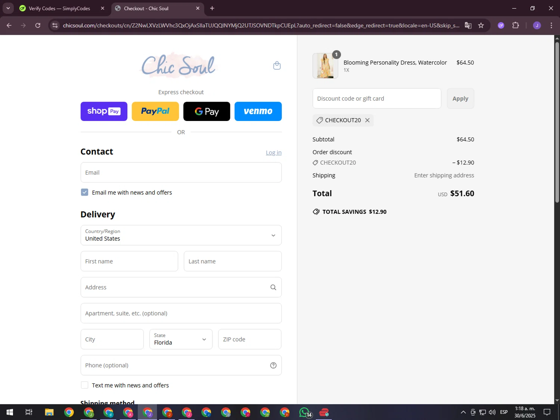
Task: Open the volume control in tray
Action: (492, 412)
